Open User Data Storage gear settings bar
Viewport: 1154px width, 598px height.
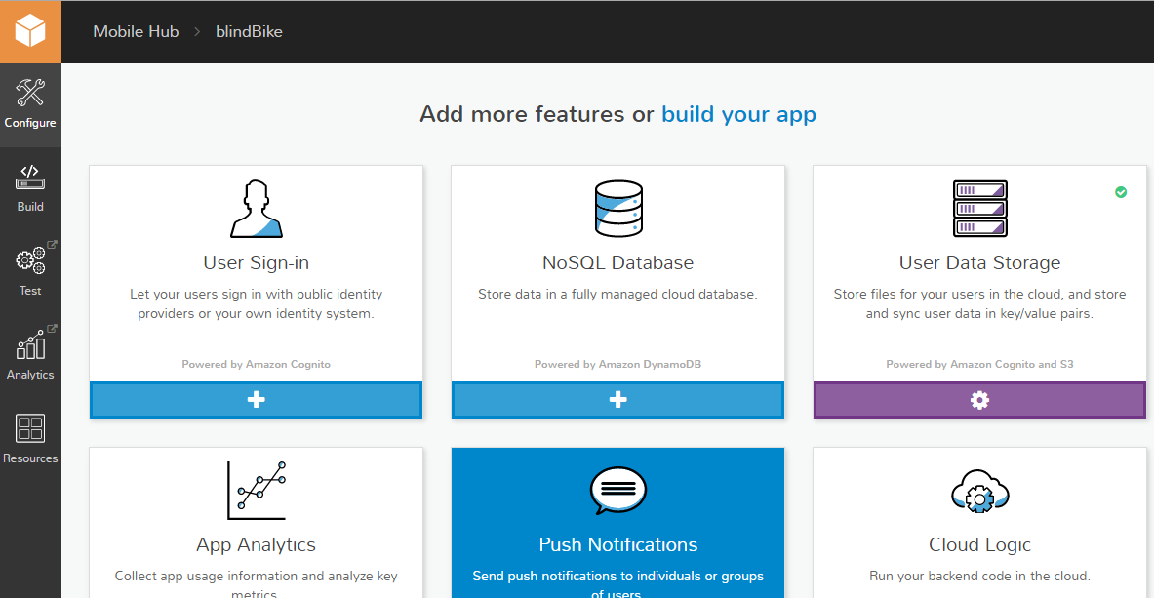tap(979, 400)
